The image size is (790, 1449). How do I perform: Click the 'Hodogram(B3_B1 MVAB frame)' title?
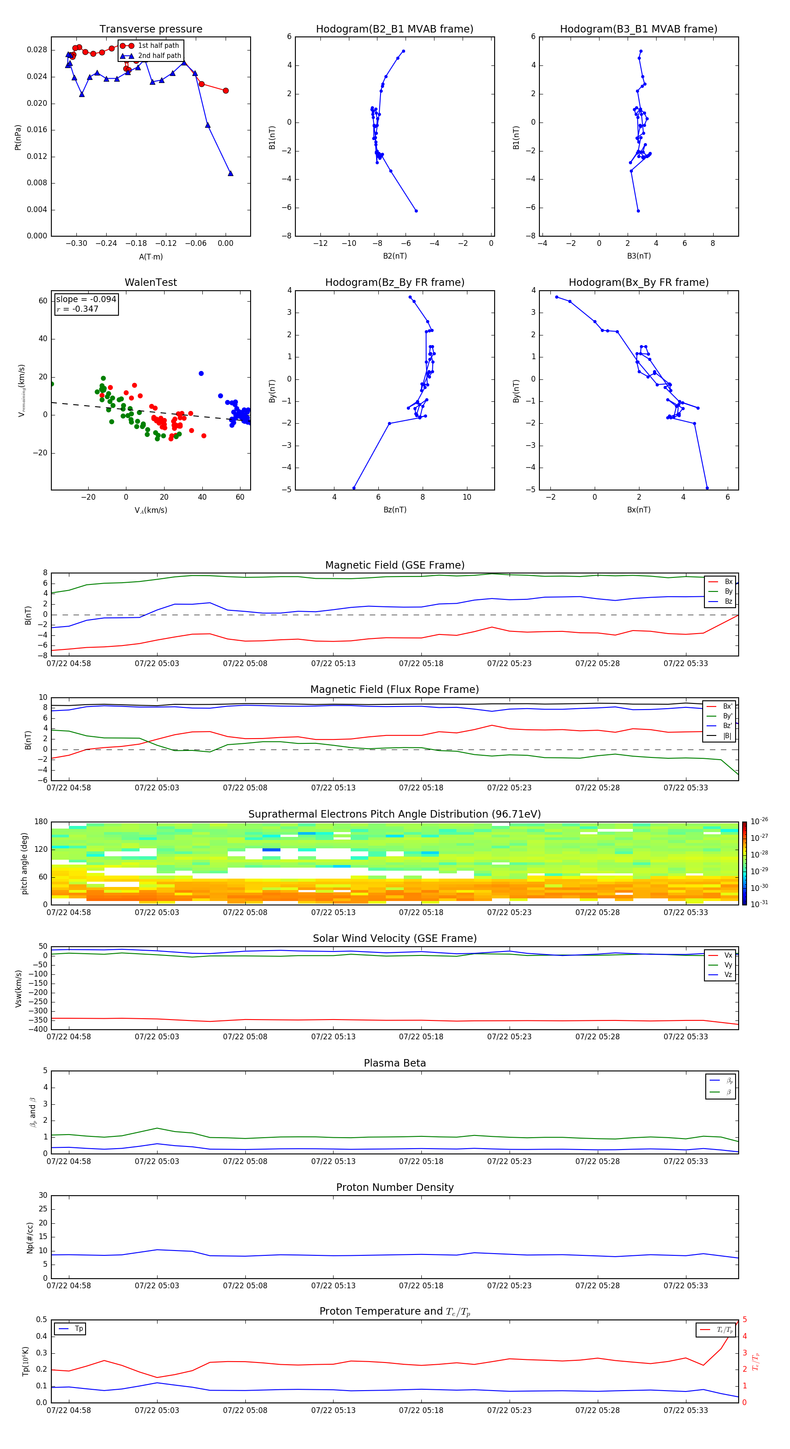(639, 29)
